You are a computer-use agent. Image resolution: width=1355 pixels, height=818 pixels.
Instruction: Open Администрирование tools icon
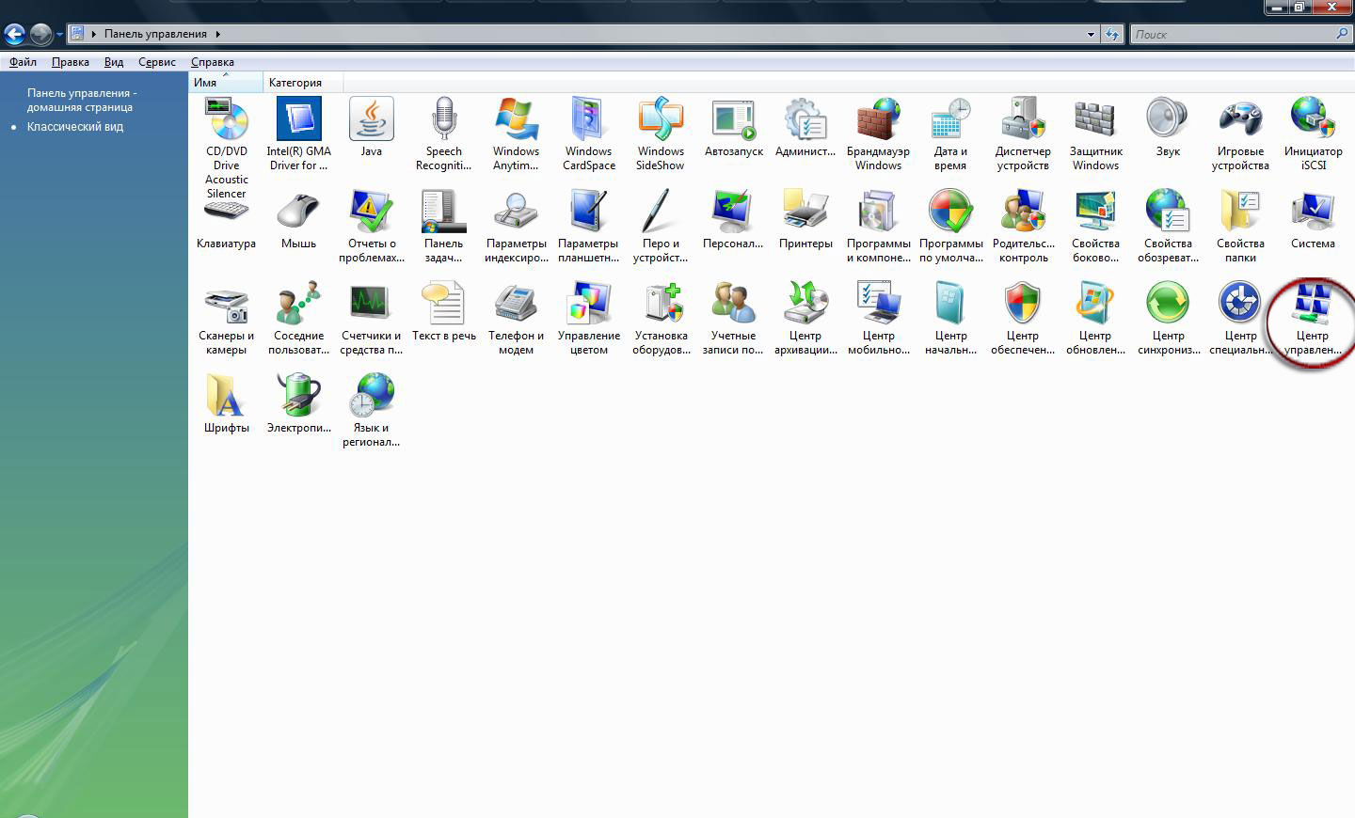coord(806,120)
